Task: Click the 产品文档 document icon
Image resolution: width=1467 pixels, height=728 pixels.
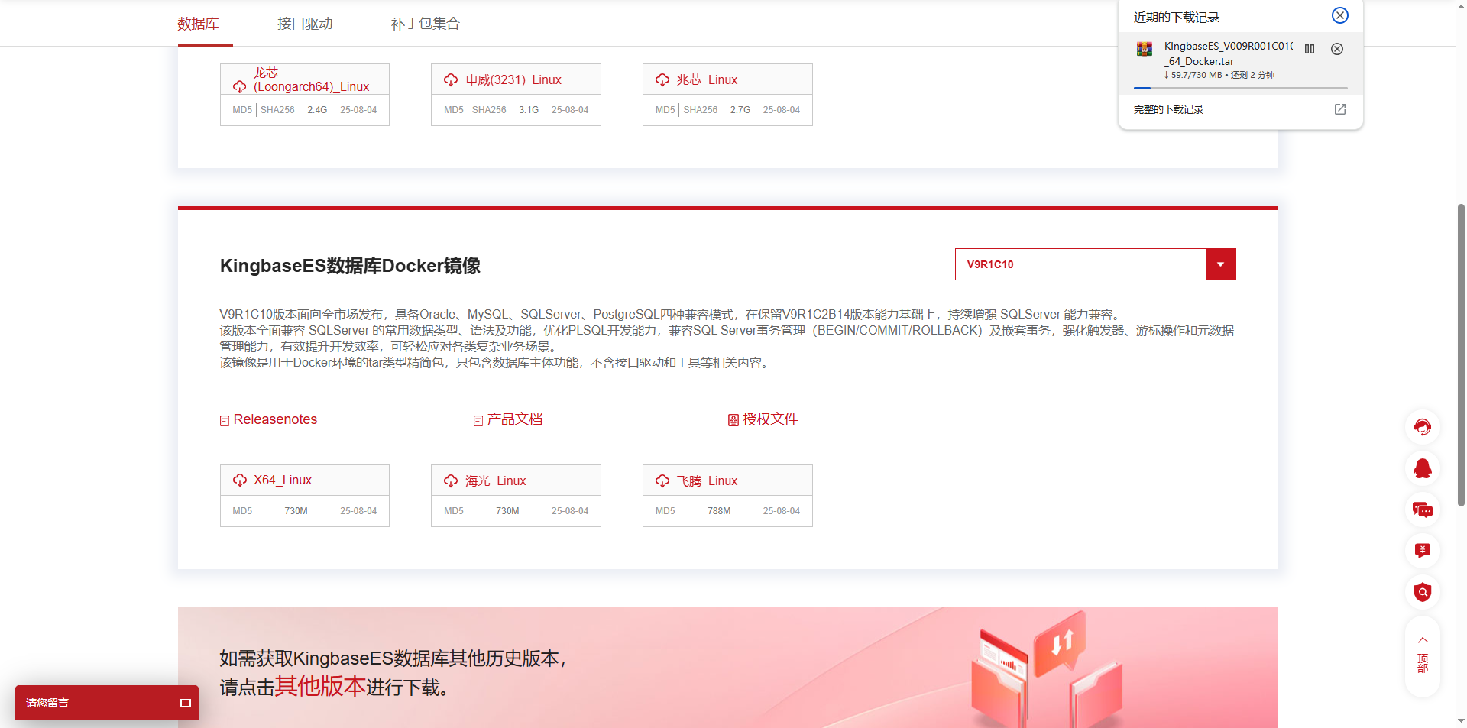Action: pos(478,421)
